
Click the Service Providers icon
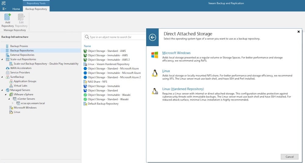(8, 73)
